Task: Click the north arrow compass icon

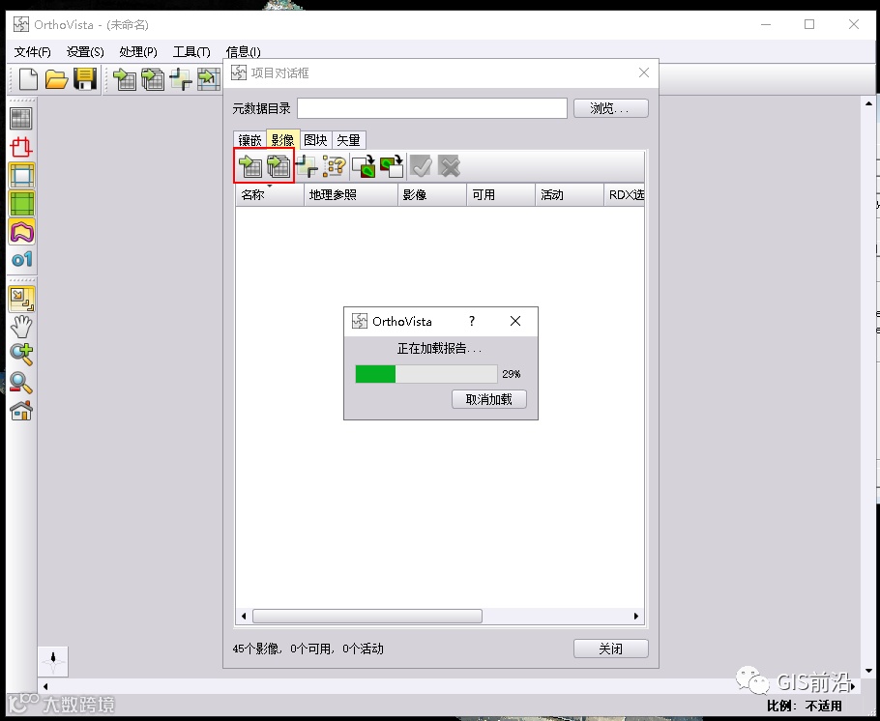Action: coord(53,661)
